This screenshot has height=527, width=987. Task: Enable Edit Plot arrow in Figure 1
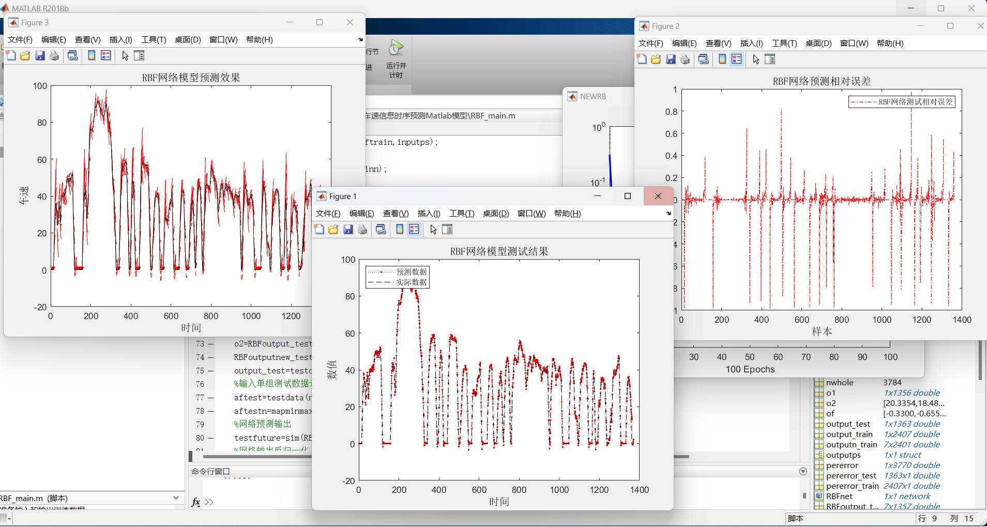(x=433, y=230)
